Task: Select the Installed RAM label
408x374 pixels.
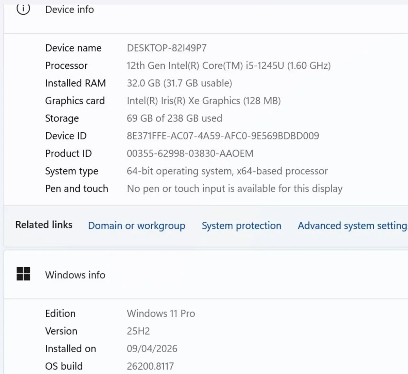Action: [75, 83]
